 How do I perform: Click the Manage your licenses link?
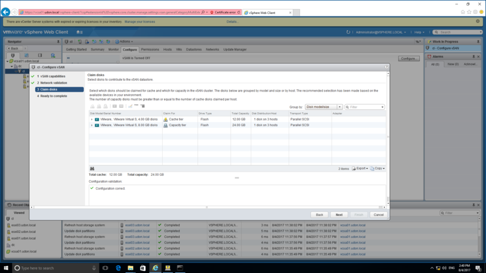click(x=140, y=22)
